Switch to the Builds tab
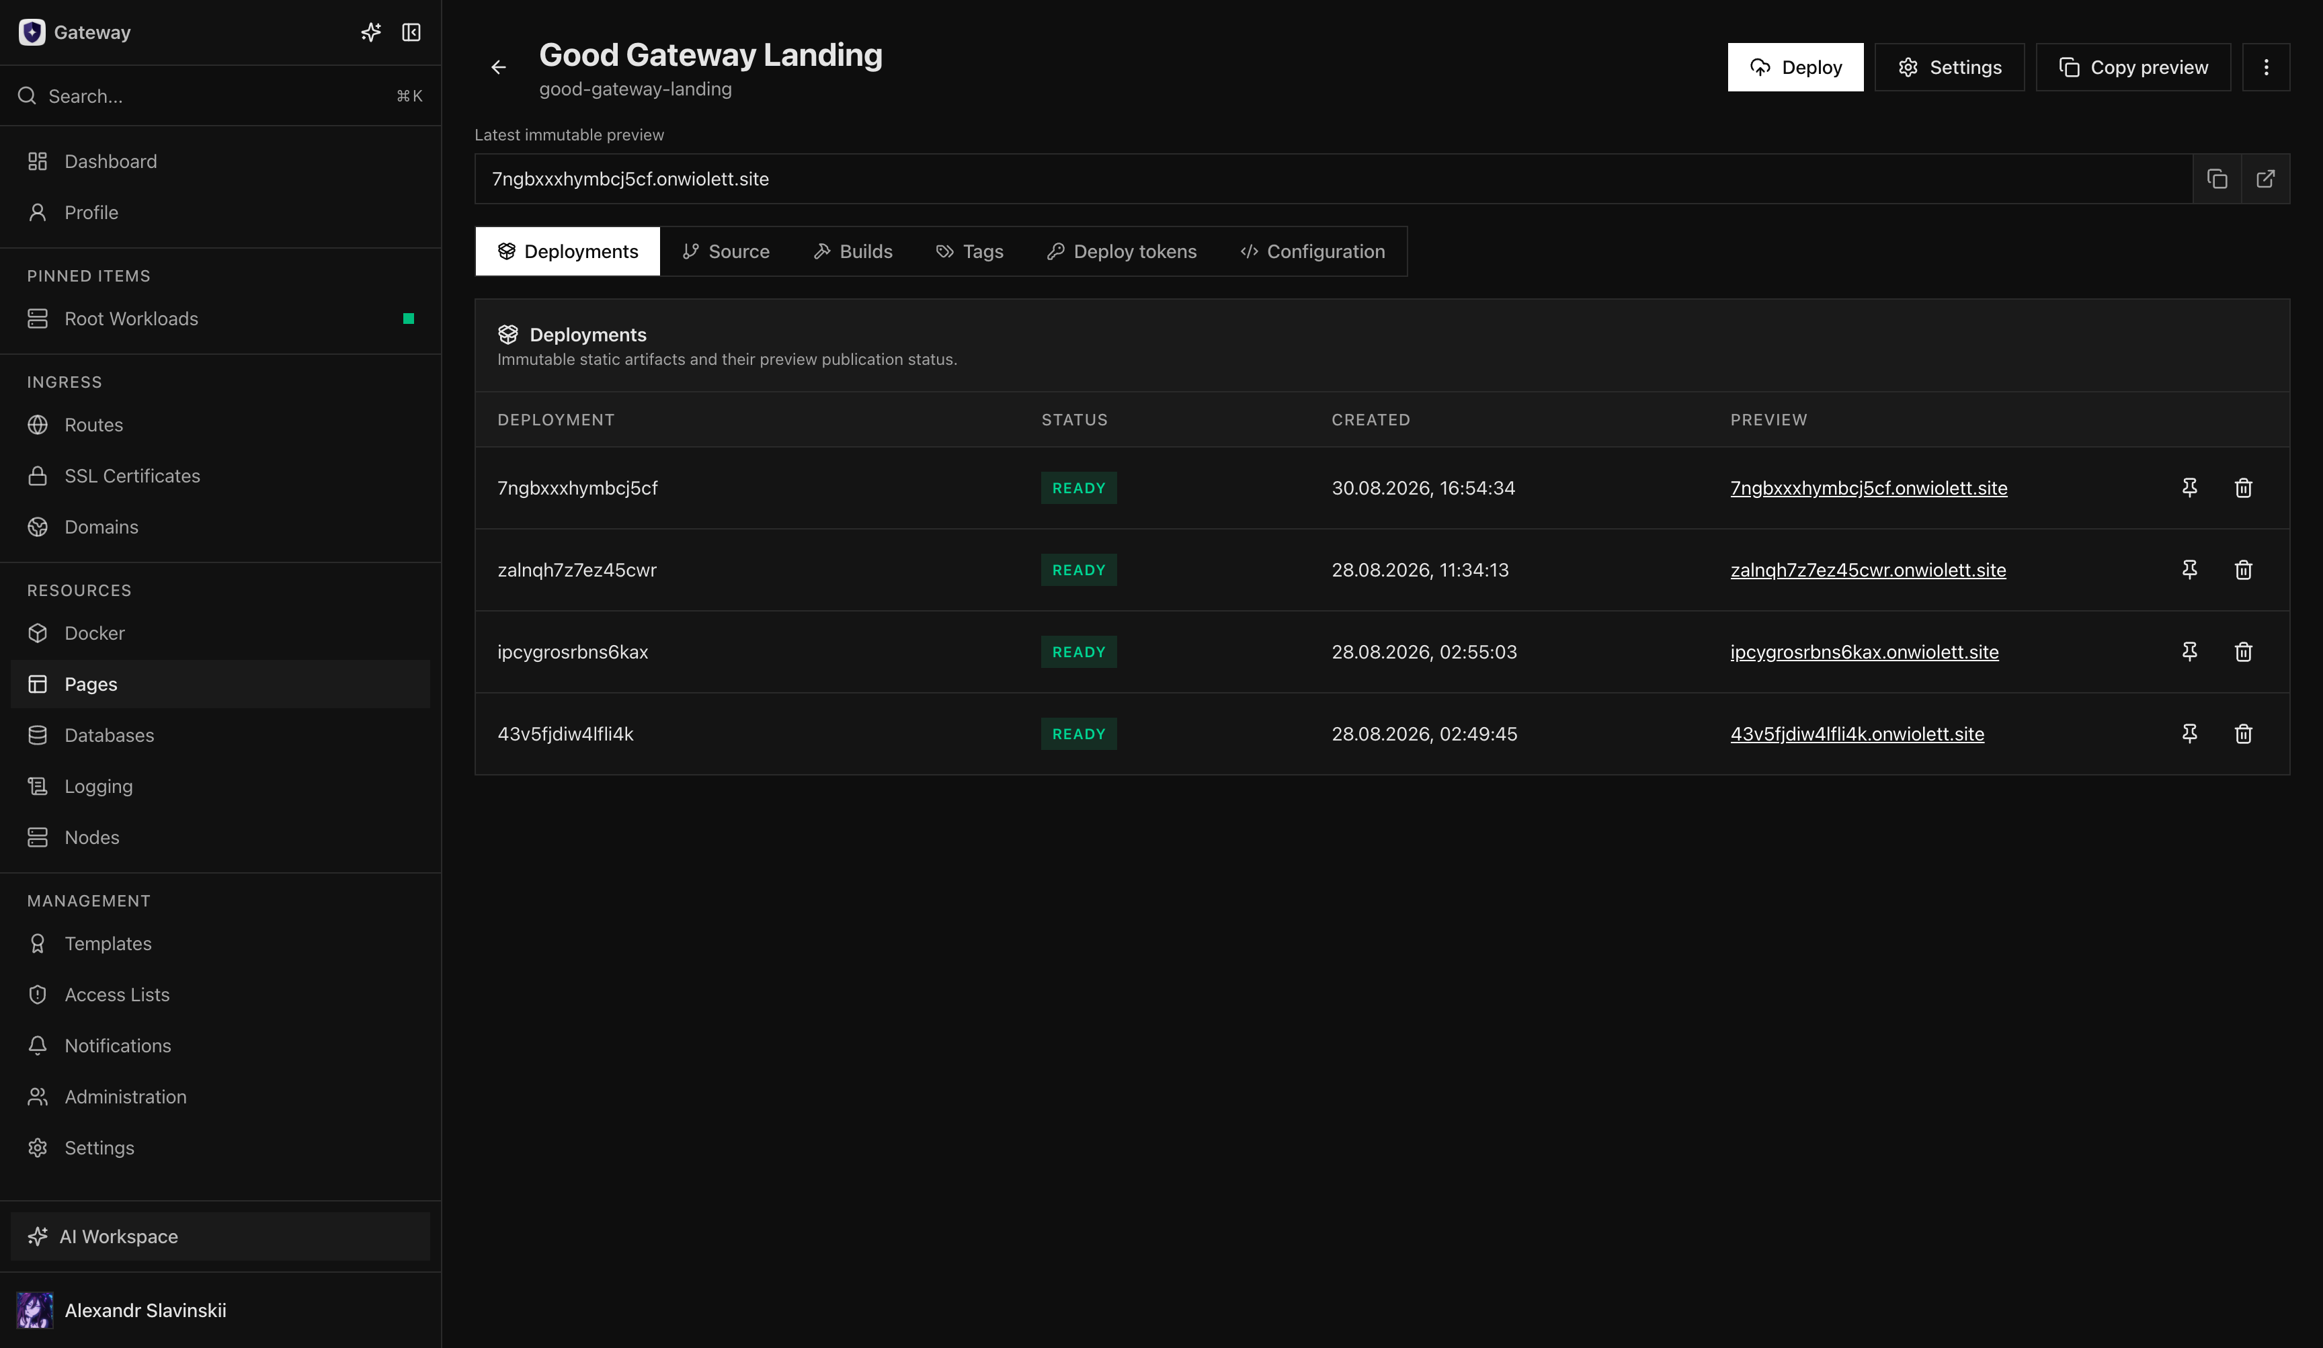The image size is (2323, 1348). pyautogui.click(x=853, y=251)
